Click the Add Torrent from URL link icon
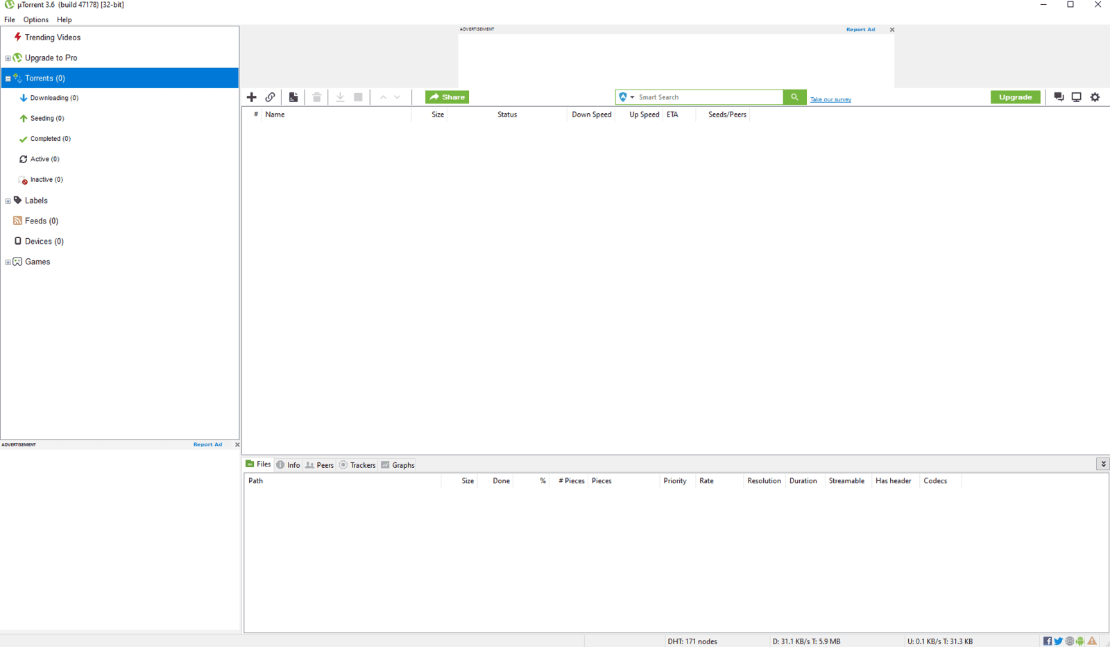 [x=271, y=97]
